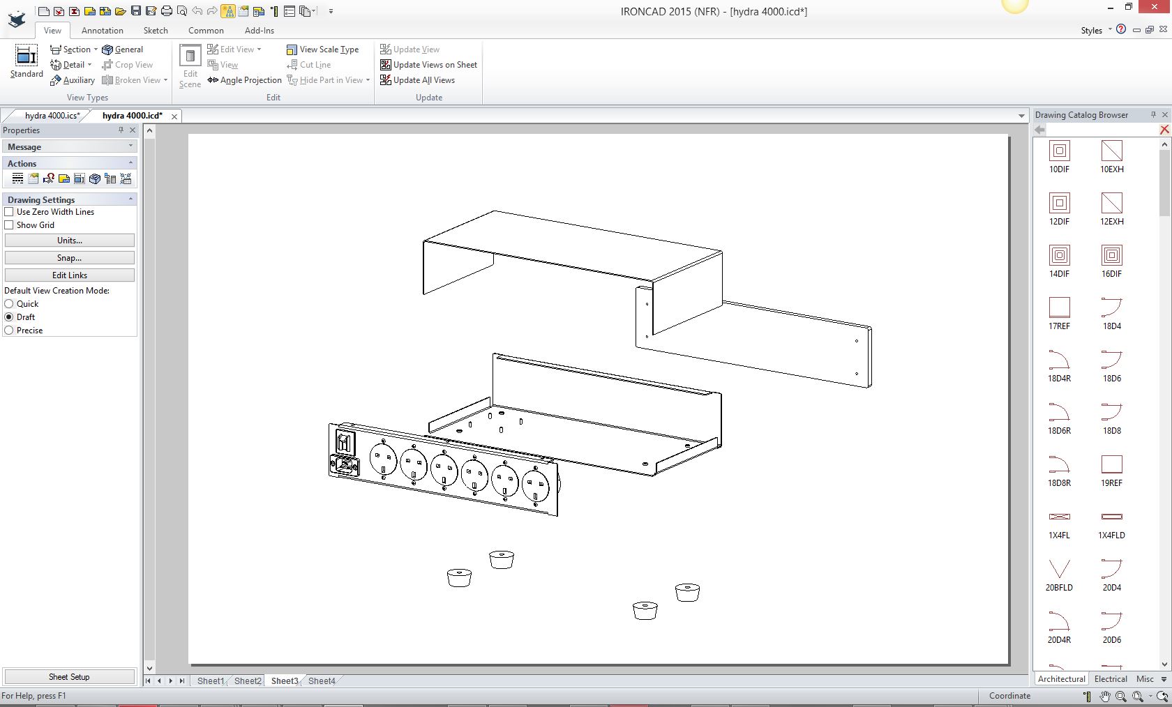Viewport: 1172px width, 707px height.
Task: Enable Use Zero Width Lines checkbox
Action: (9, 212)
